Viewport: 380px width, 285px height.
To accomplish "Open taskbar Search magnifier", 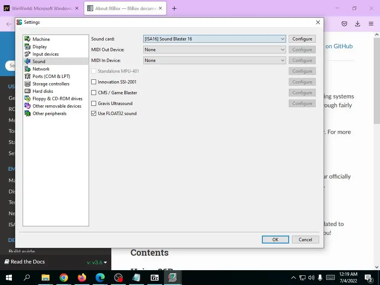I will [27, 278].
